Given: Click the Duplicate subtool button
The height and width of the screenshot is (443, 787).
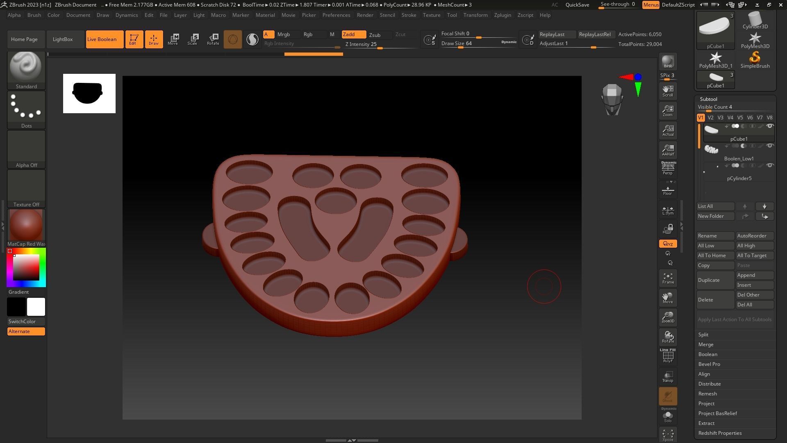Looking at the screenshot, I should (715, 280).
